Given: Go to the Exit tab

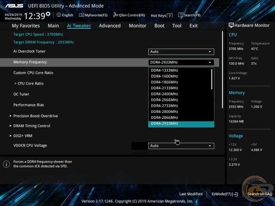Looking at the screenshot, I should tap(193, 26).
